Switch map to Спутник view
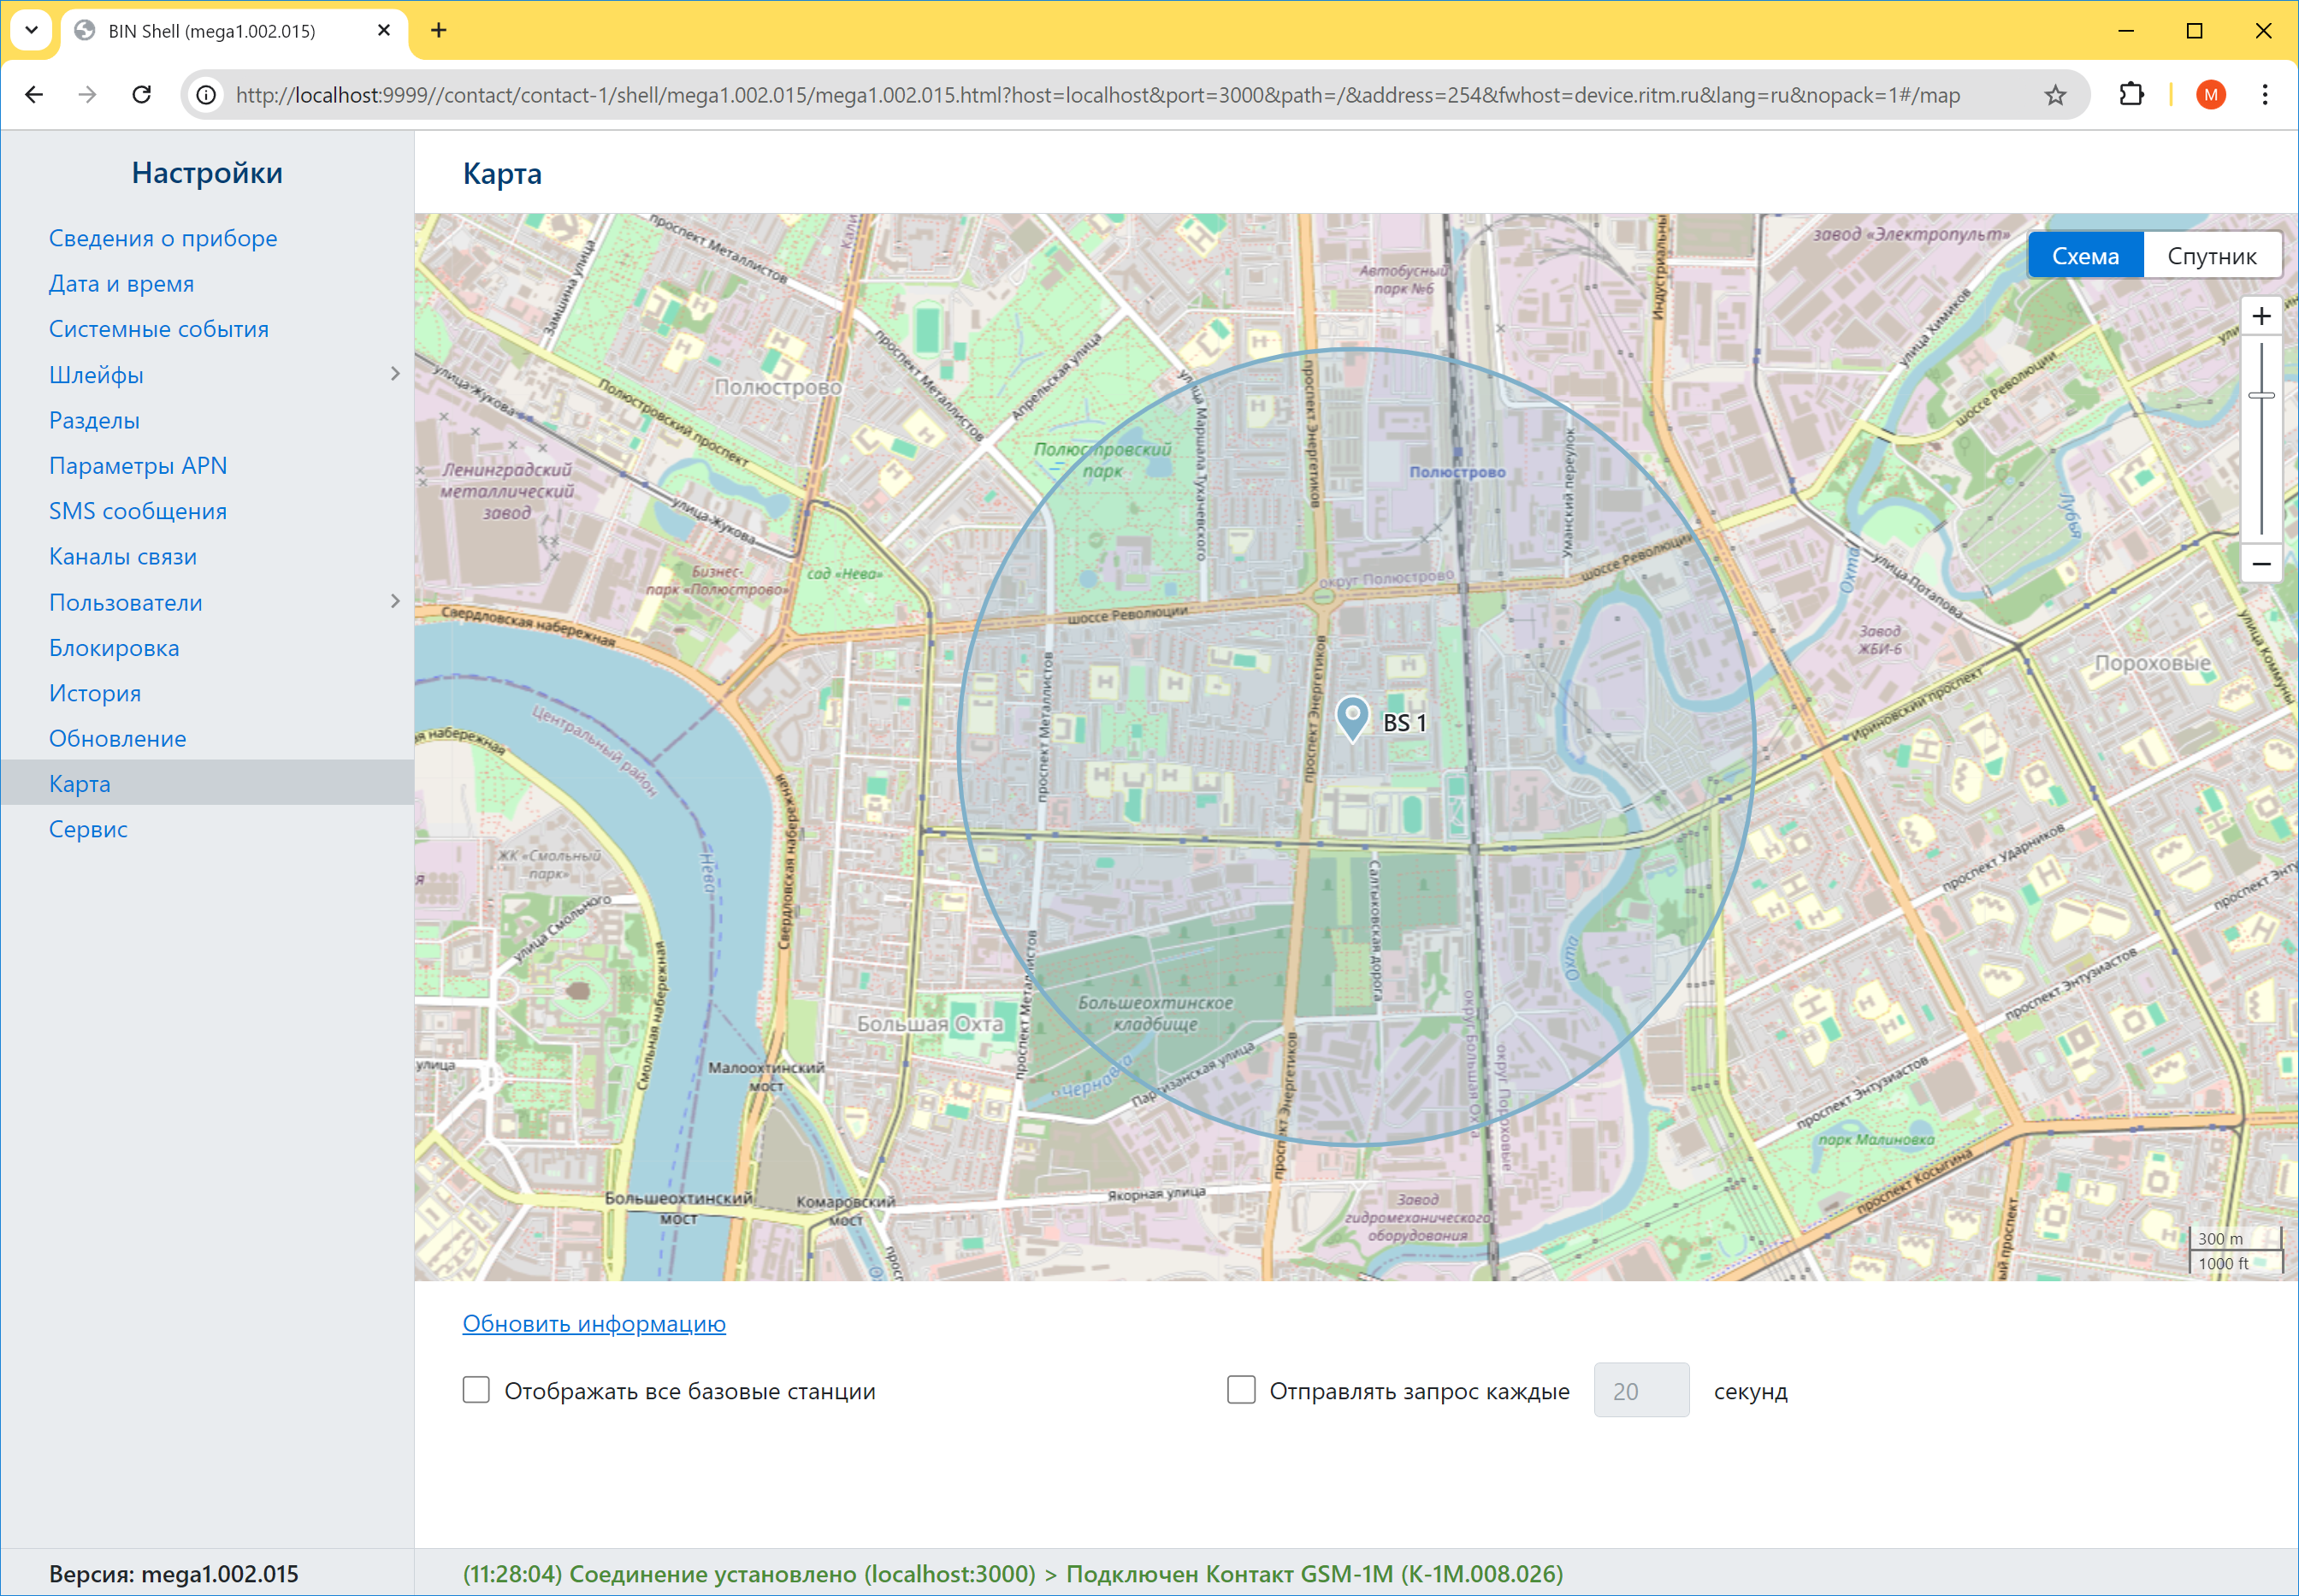The height and width of the screenshot is (1596, 2299). 2211,256
